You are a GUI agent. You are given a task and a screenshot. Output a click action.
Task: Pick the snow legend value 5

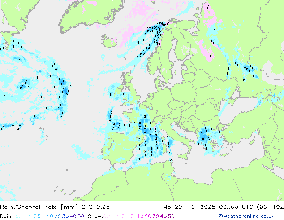(132, 216)
